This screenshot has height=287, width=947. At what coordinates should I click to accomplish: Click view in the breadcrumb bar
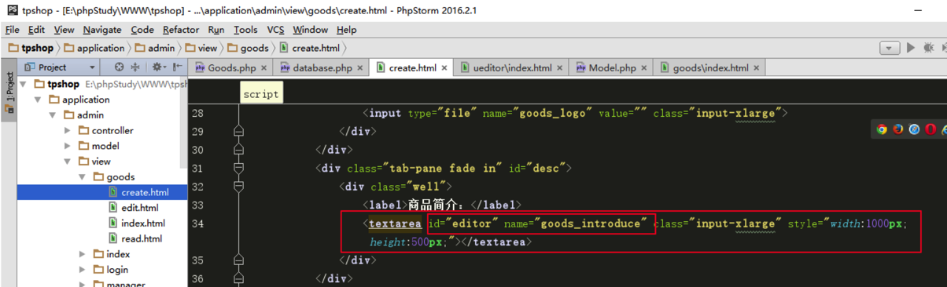(x=201, y=48)
